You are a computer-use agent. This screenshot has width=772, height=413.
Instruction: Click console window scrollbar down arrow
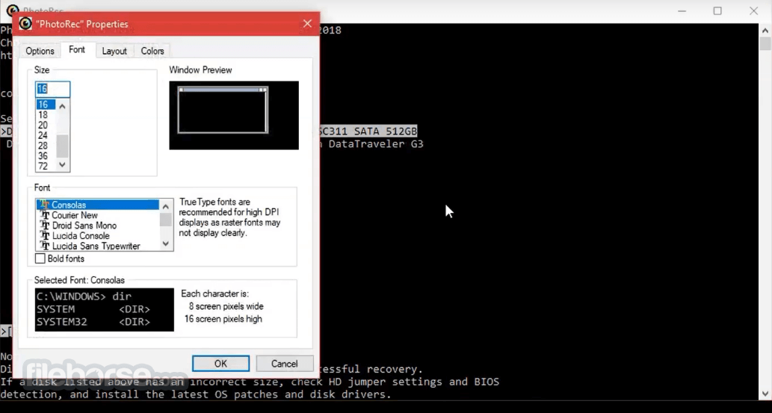coord(765,394)
